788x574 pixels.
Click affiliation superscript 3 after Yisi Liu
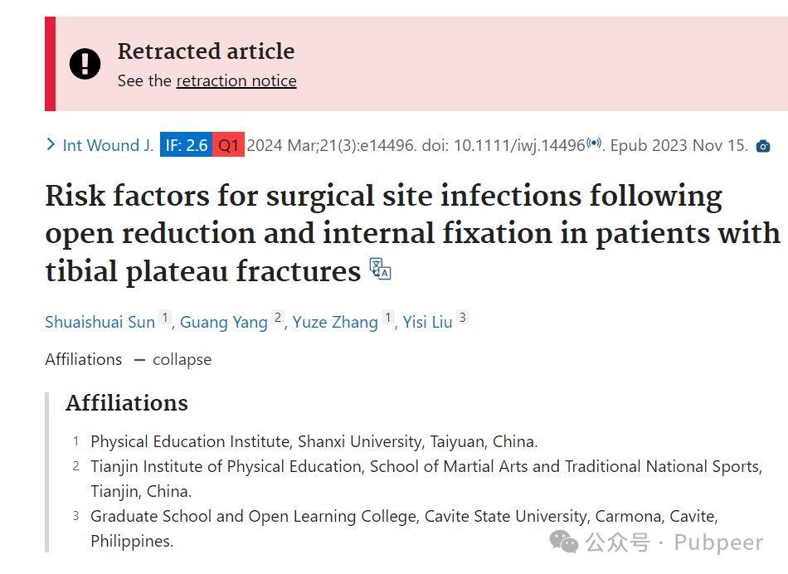tap(463, 317)
